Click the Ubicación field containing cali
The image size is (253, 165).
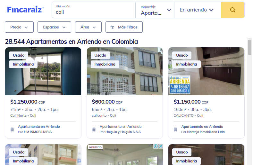pos(94,10)
